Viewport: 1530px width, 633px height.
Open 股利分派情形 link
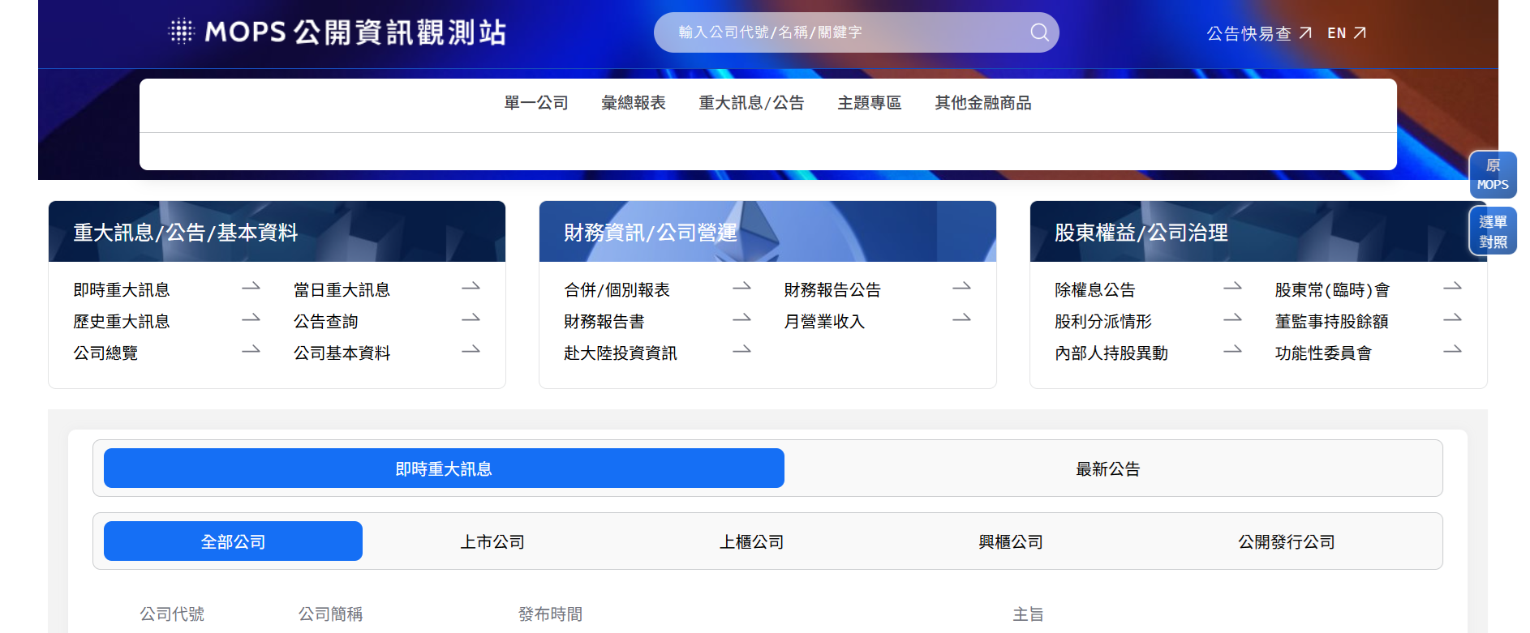tap(1103, 322)
